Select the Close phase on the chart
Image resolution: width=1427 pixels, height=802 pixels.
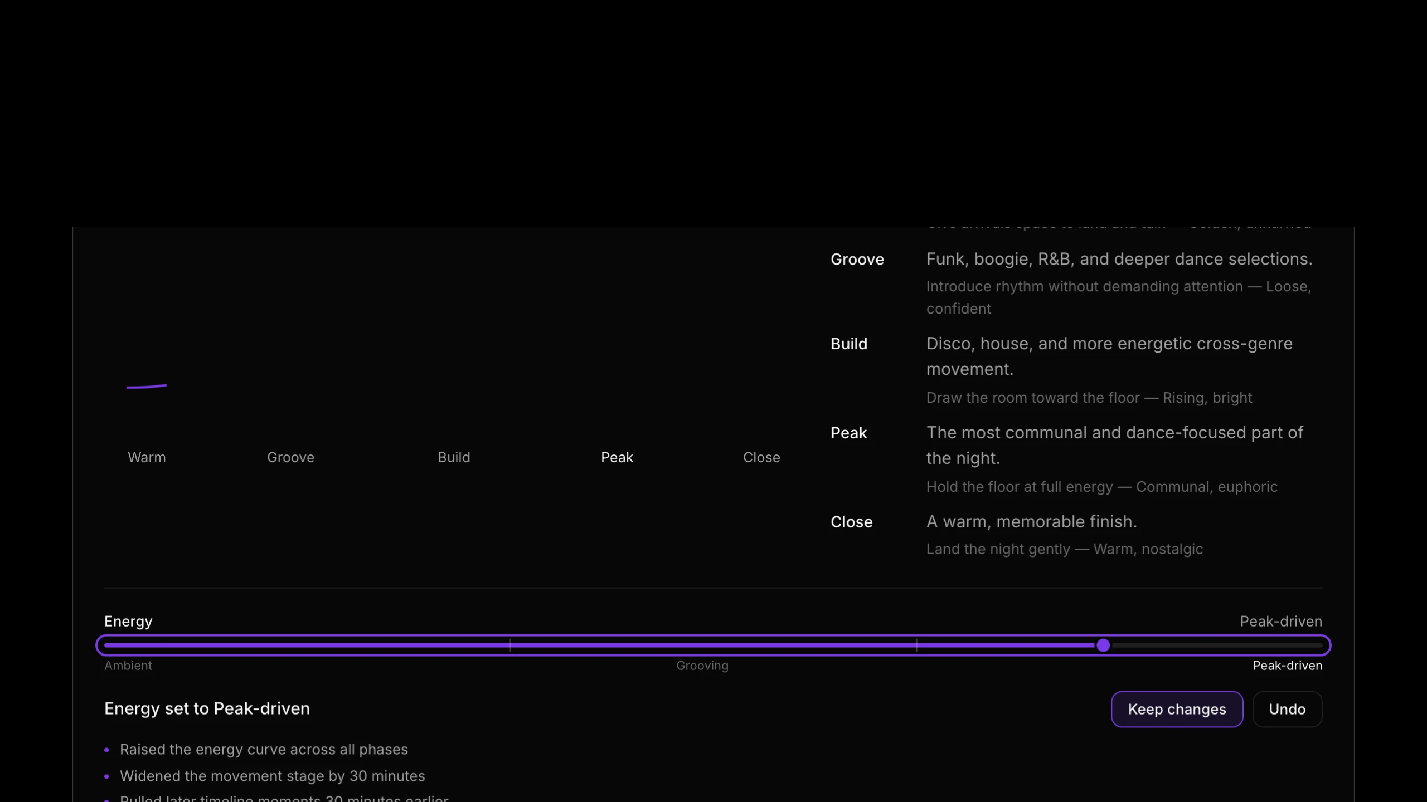pyautogui.click(x=761, y=457)
